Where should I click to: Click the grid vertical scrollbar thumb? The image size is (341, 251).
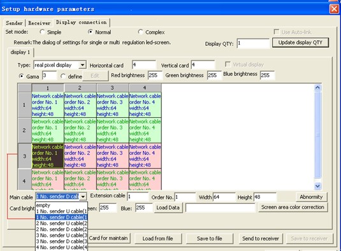(x=317, y=134)
